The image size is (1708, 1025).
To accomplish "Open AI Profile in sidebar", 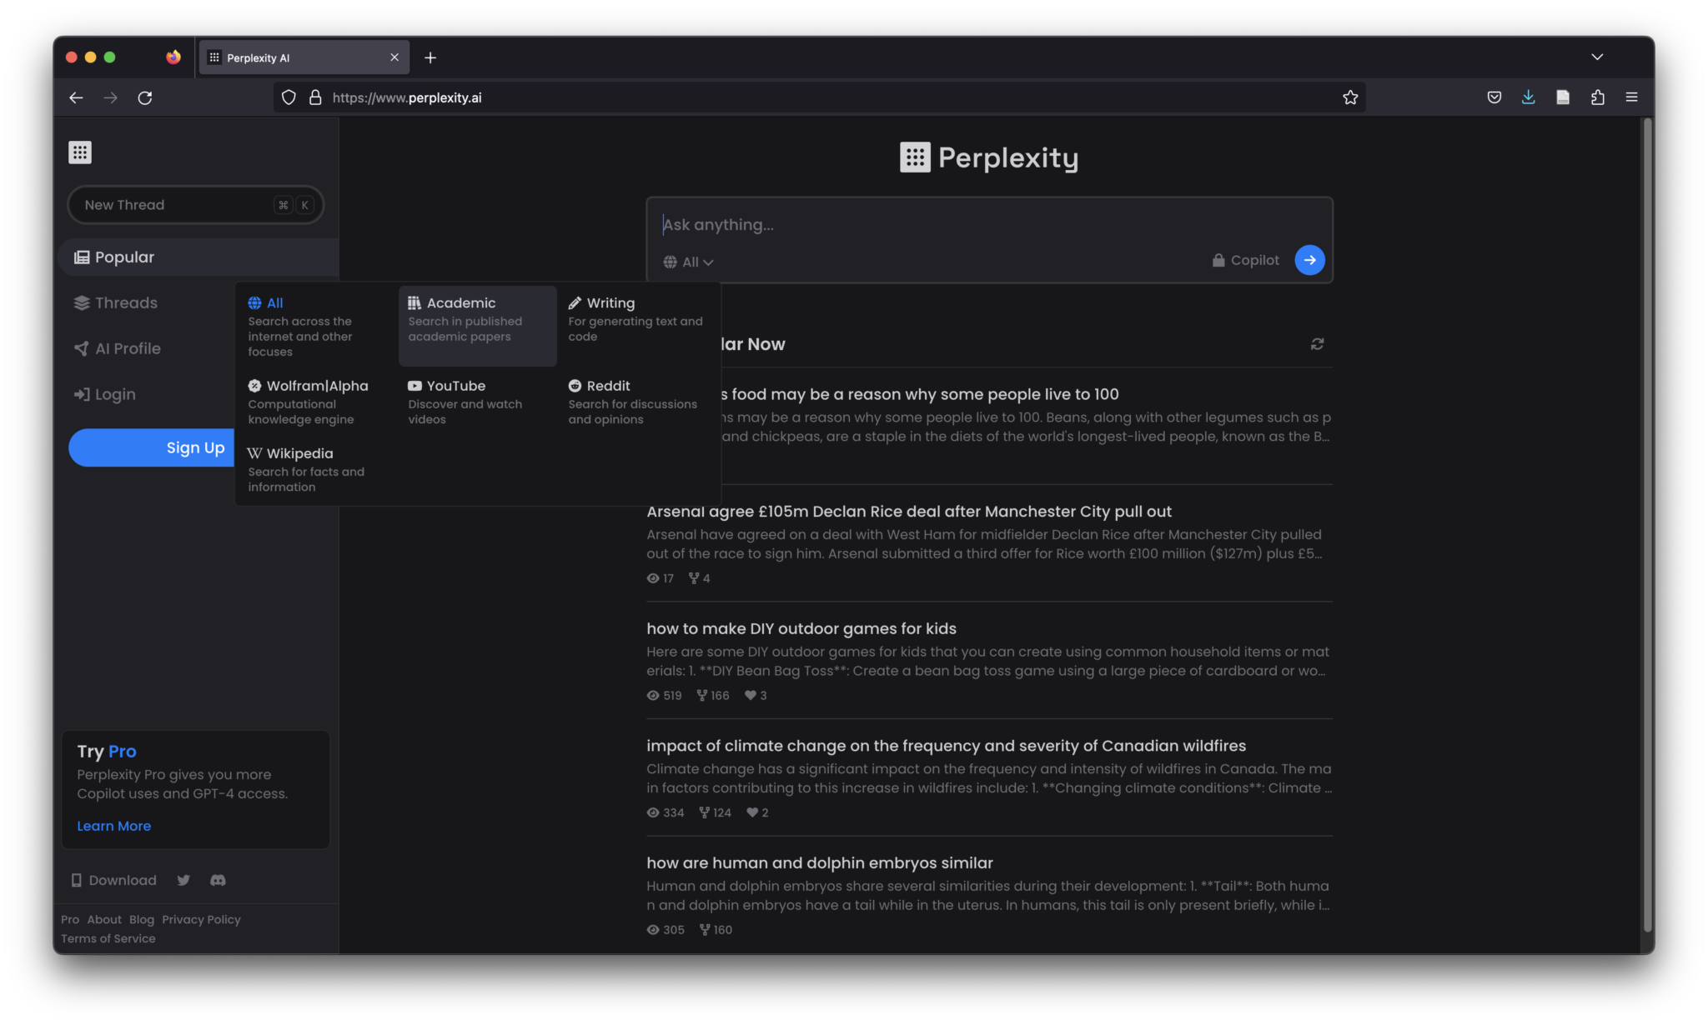I will [117, 348].
